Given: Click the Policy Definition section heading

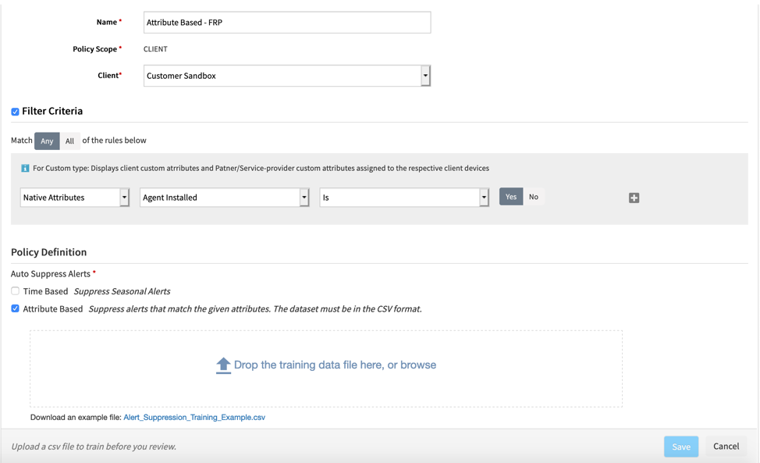Looking at the screenshot, I should tap(48, 252).
